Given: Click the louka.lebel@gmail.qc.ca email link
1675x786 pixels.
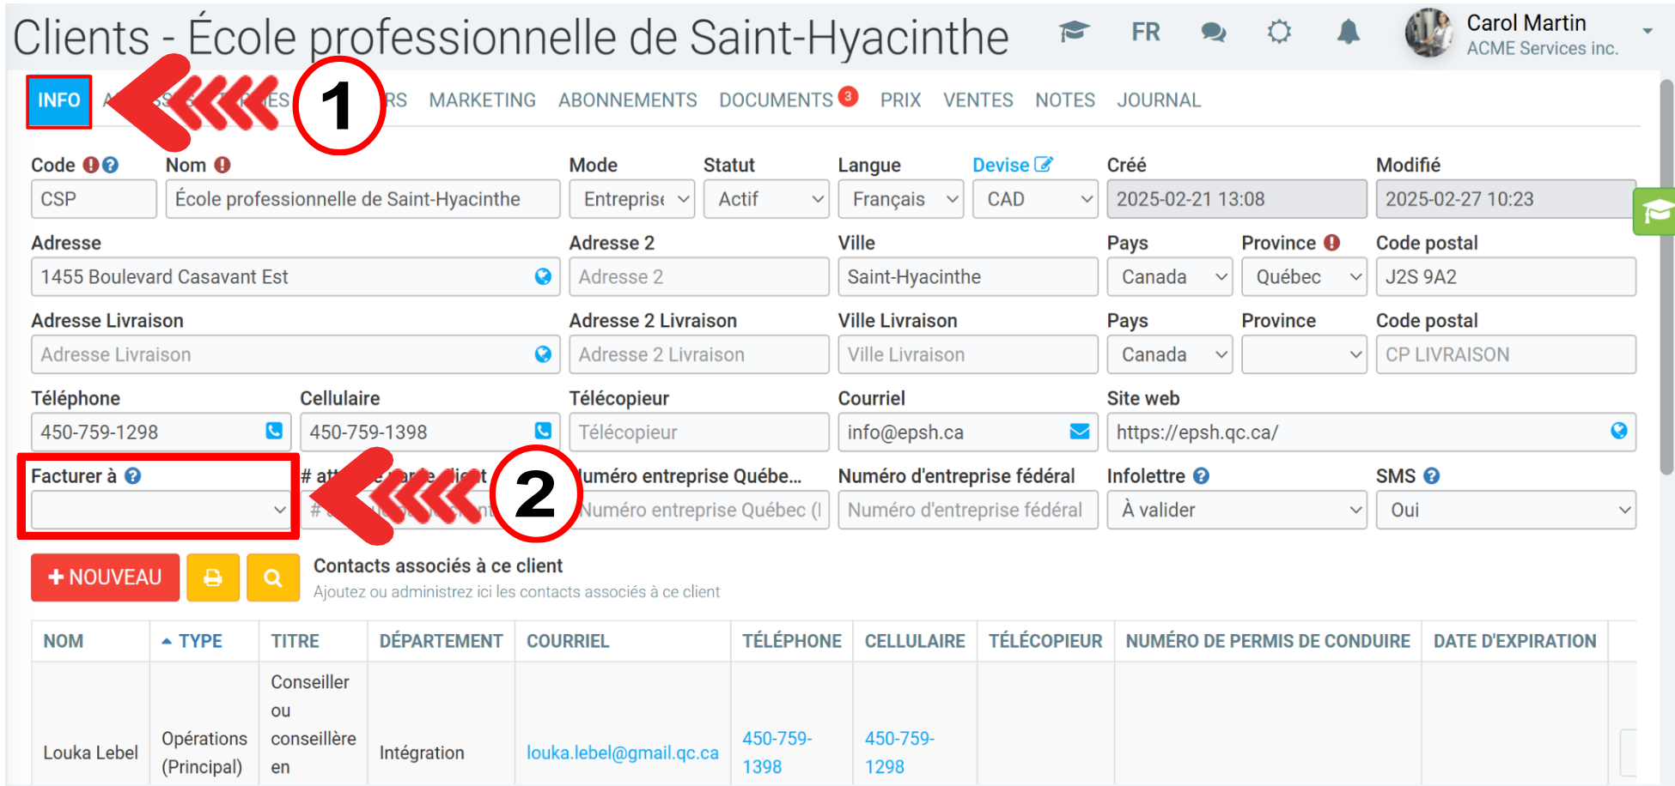Looking at the screenshot, I should tap(622, 753).
